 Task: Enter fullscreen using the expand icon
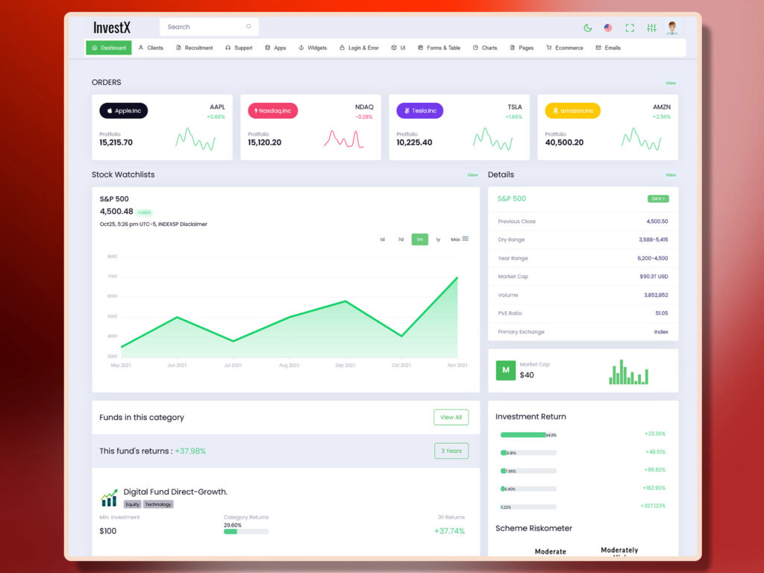[x=630, y=27]
